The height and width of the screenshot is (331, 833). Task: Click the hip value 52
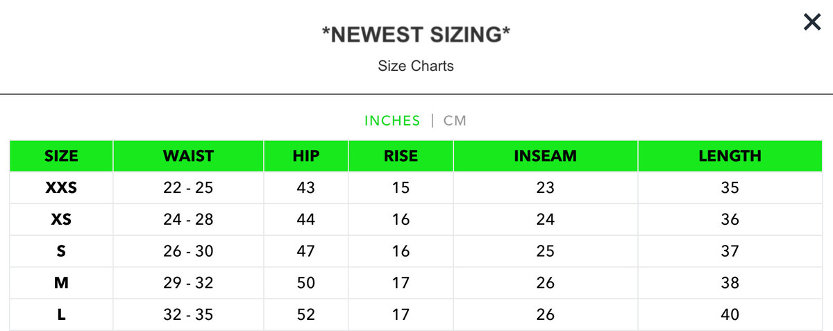pyautogui.click(x=305, y=314)
